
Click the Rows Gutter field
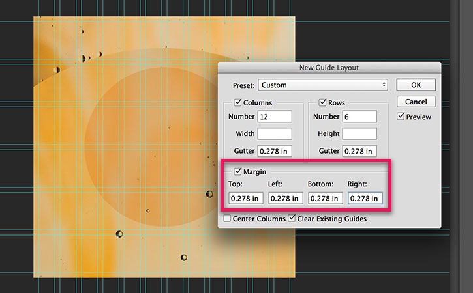tap(359, 151)
